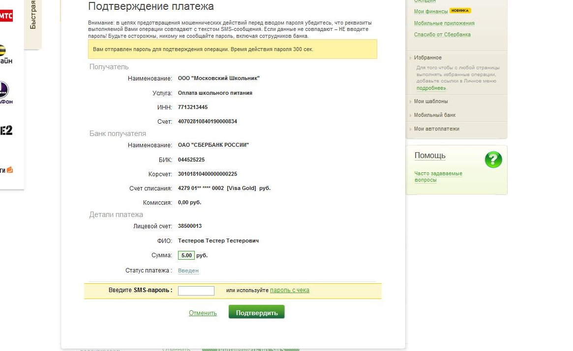This screenshot has width=573, height=351.
Task: Click the bank name ОАО "СБЕРБАНК РОССИИ"
Action: coord(213,145)
